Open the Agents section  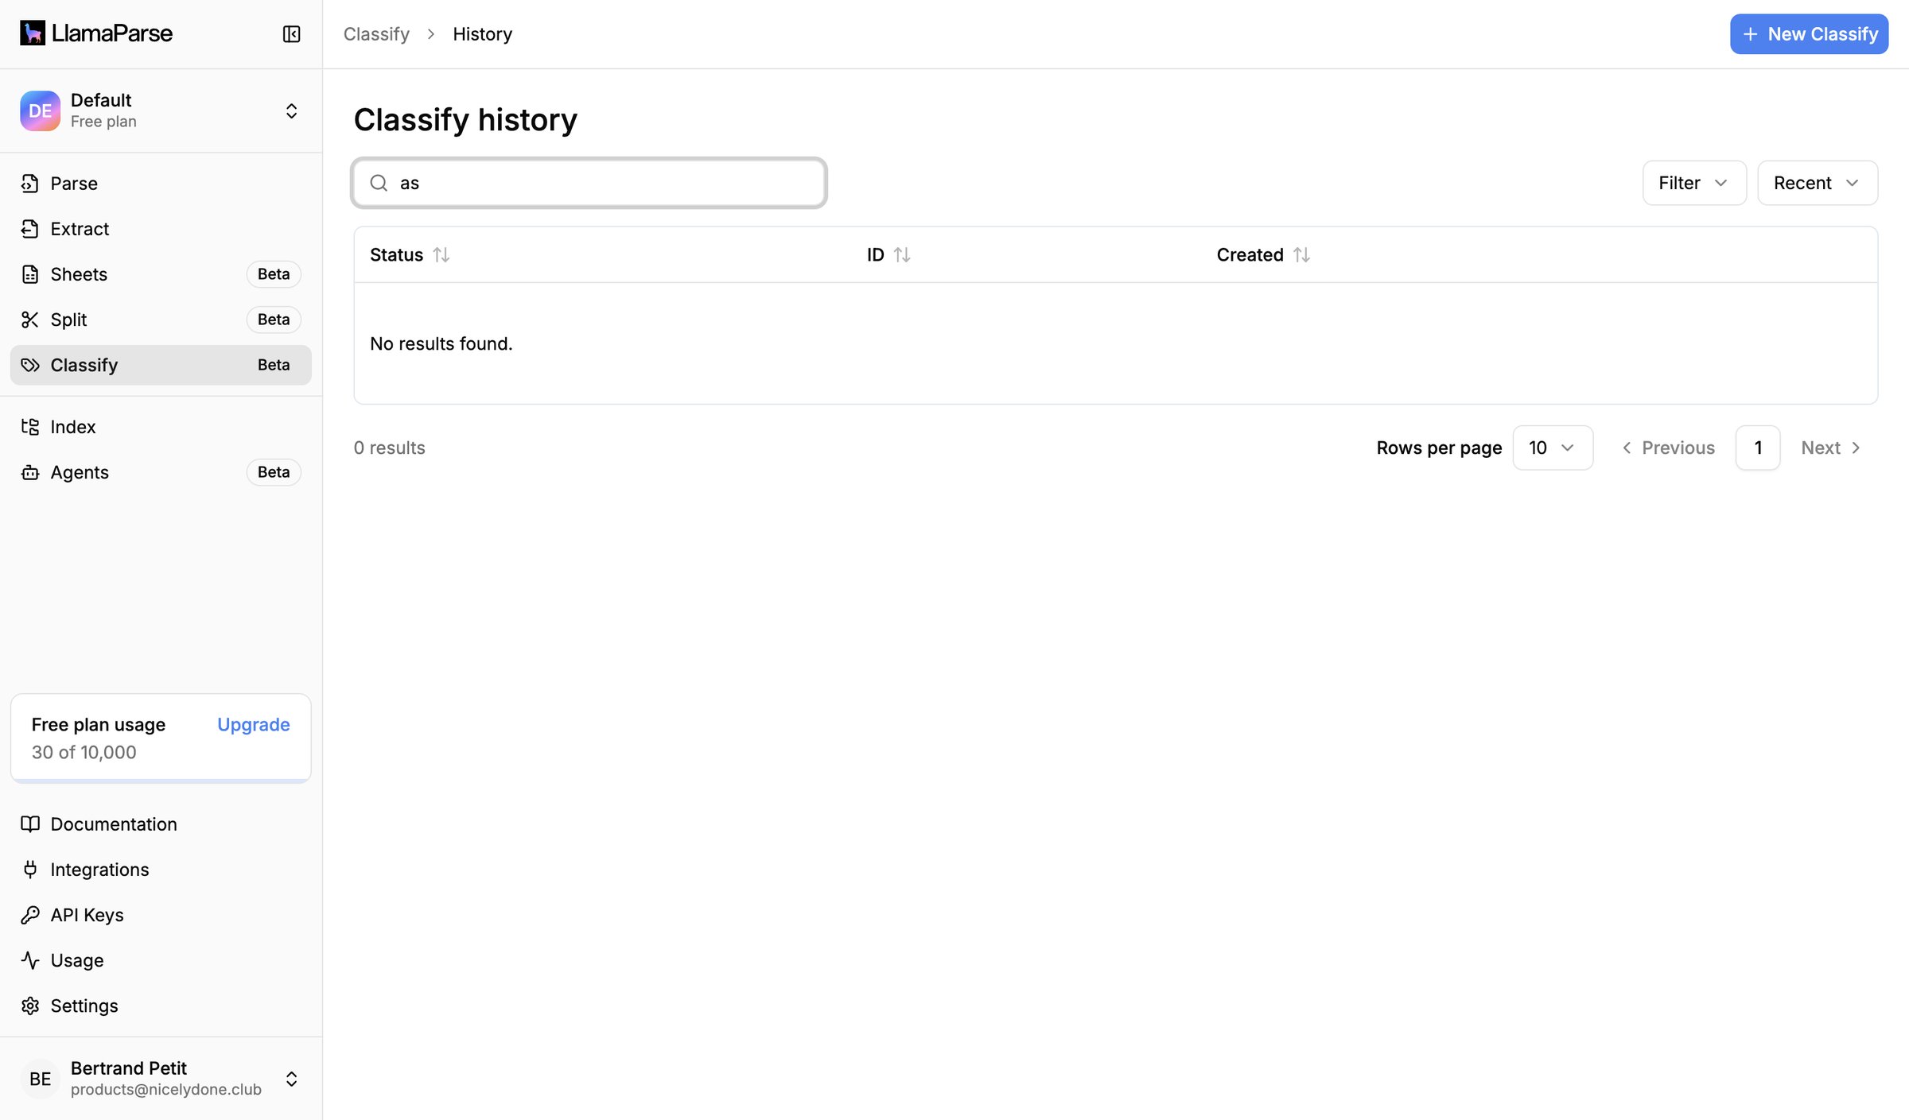[161, 472]
